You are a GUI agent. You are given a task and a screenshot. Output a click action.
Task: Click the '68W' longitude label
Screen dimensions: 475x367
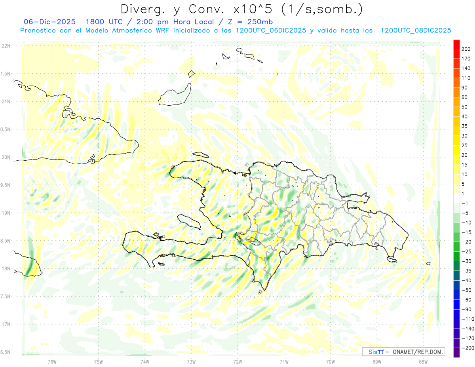click(x=423, y=362)
